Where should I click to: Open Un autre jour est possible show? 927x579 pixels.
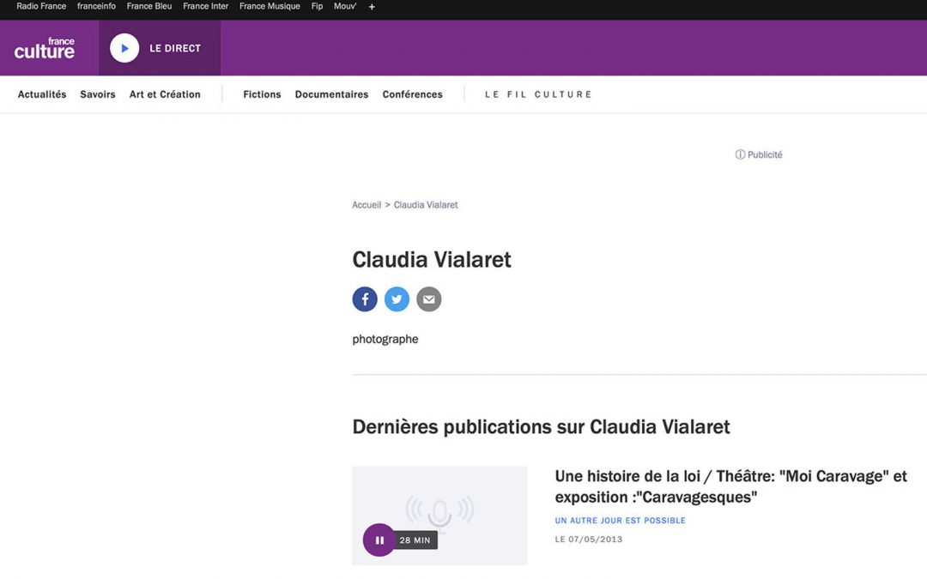[620, 521]
